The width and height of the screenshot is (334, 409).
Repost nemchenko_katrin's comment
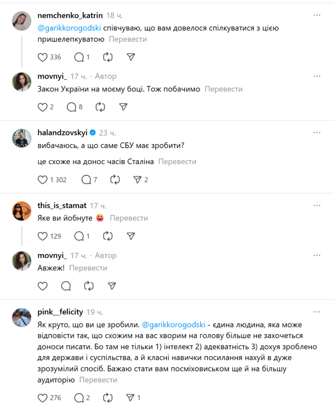tap(108, 57)
